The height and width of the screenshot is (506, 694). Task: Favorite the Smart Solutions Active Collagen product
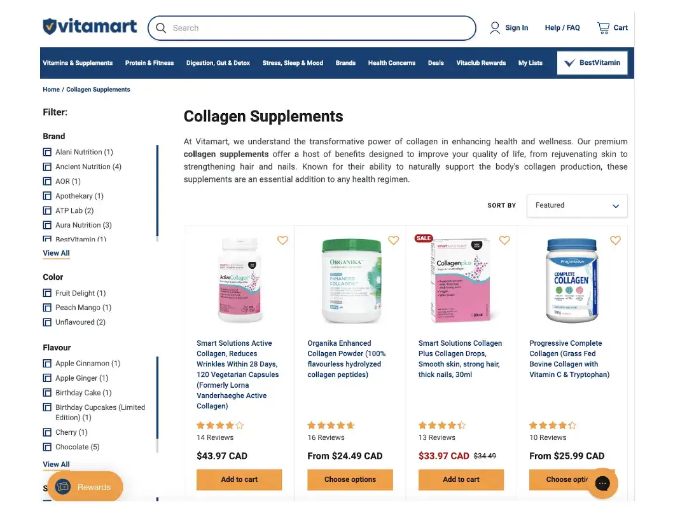(282, 240)
